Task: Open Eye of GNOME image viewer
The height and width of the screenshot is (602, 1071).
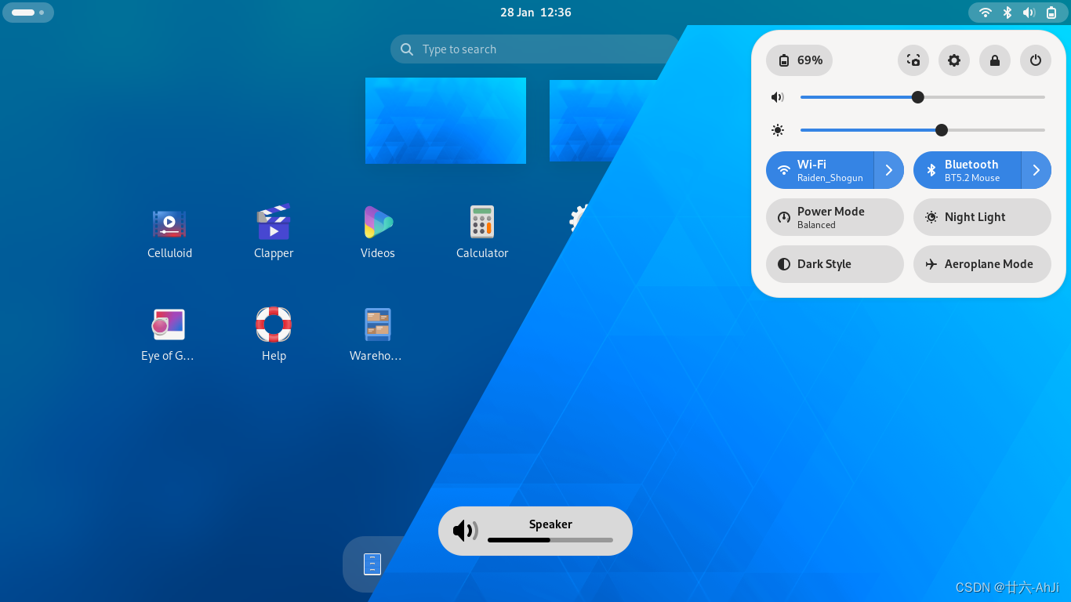Action: coord(169,335)
